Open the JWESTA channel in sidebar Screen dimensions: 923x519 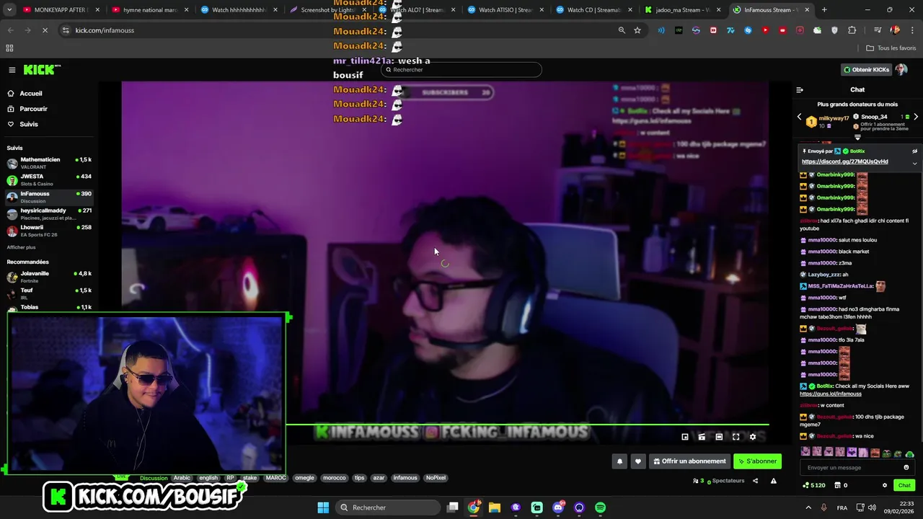(50, 179)
